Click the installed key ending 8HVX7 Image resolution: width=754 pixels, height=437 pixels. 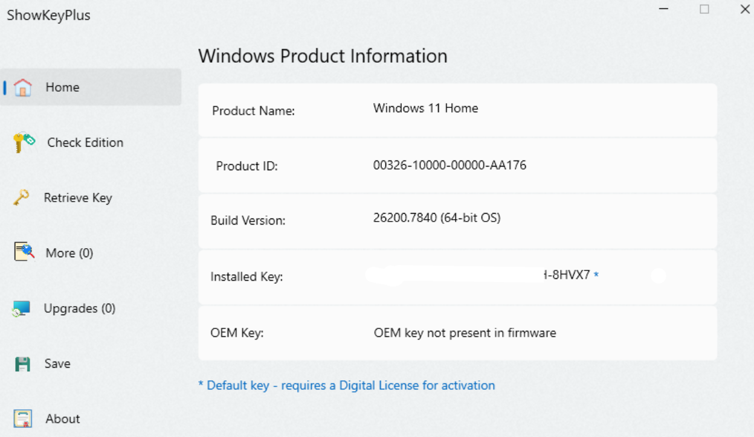click(567, 275)
